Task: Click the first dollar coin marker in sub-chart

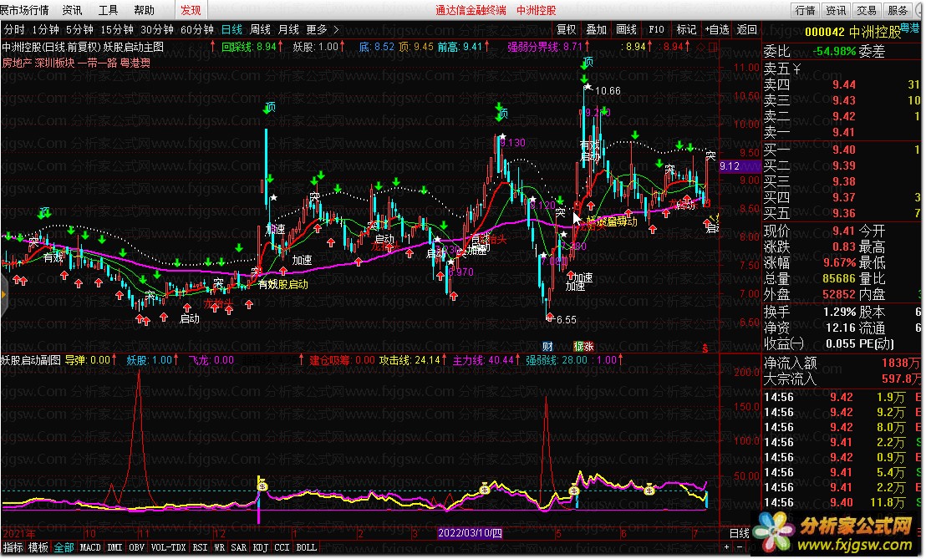Action: 262,485
